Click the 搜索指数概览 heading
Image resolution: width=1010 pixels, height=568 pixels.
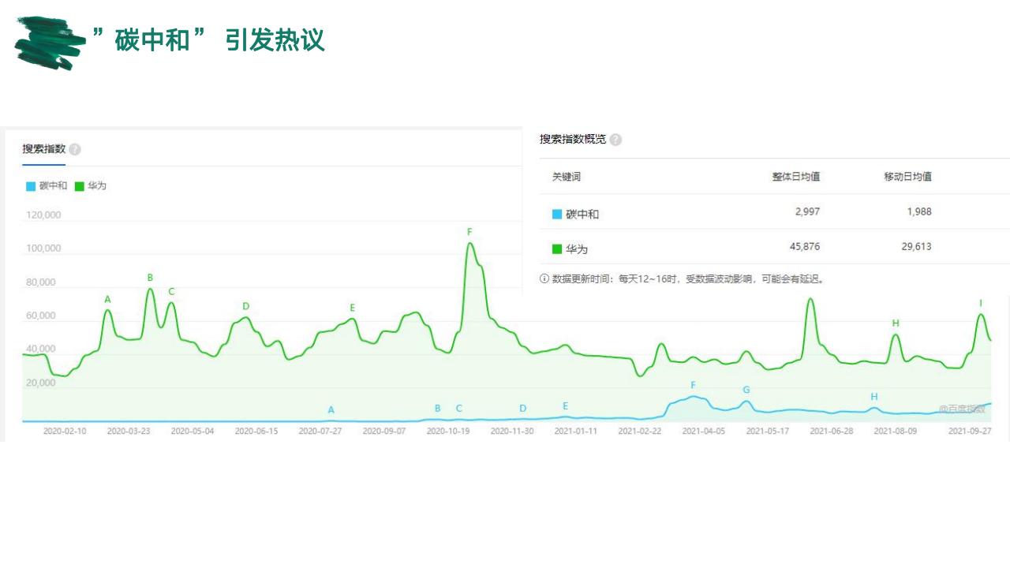(573, 140)
